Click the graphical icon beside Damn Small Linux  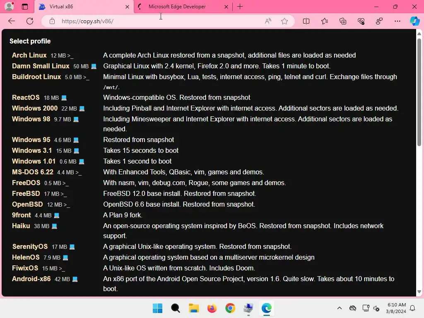(x=94, y=66)
